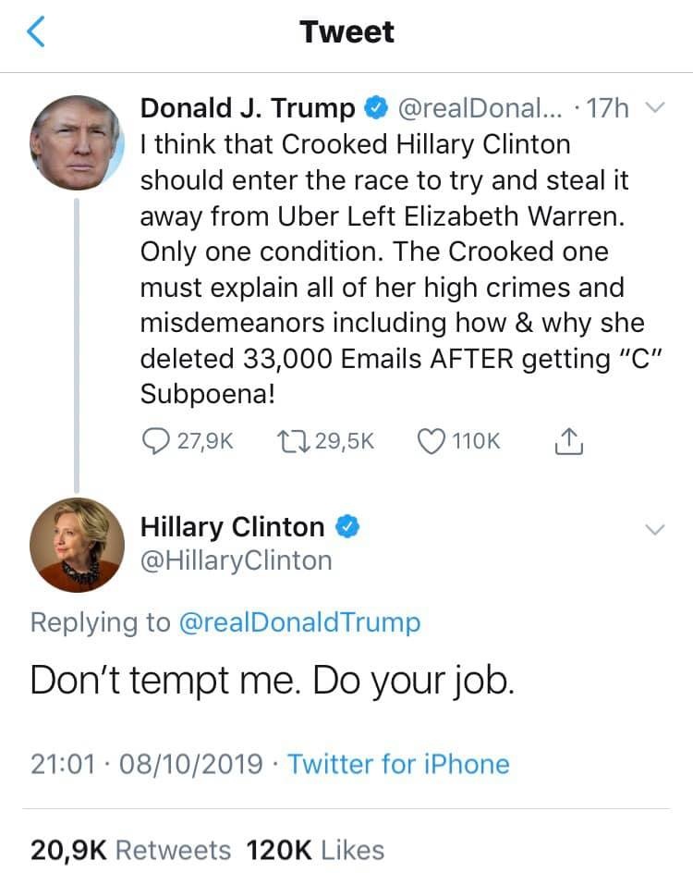Open the Twitter for iPhone link
Screen dimensions: 693x885
(x=398, y=764)
